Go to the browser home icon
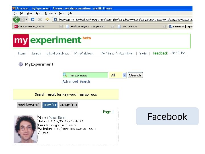This screenshot has width=205, height=154. [47, 19]
